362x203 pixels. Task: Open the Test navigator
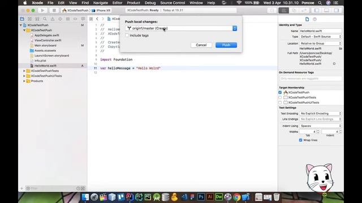click(x=60, y=19)
